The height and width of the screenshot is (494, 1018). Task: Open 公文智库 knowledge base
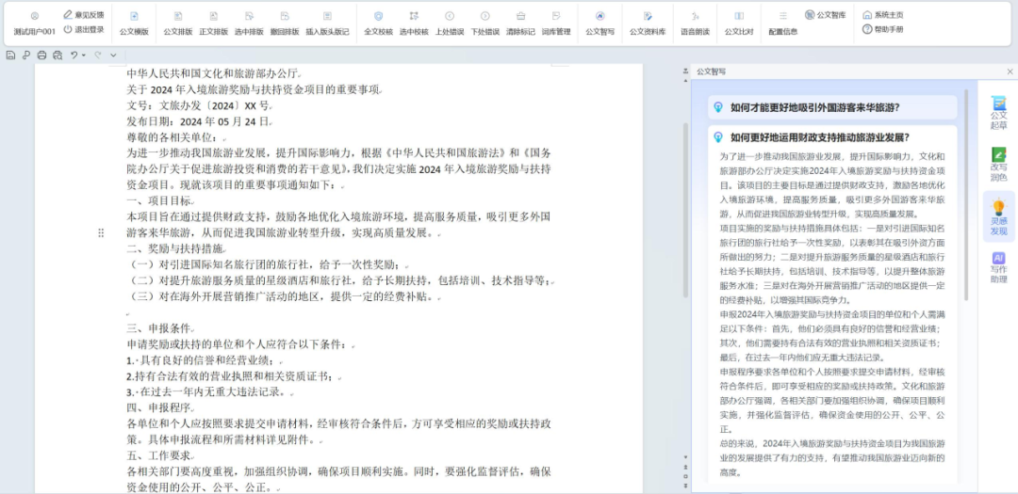tap(825, 15)
